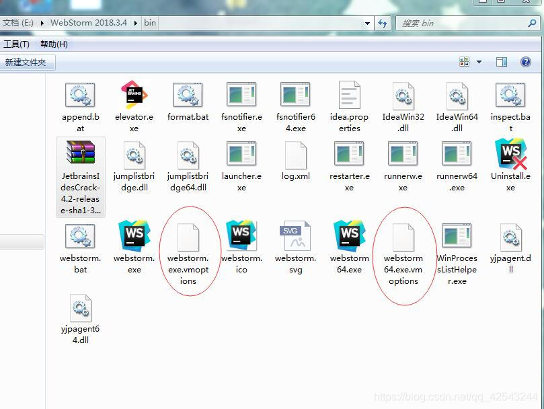Image resolution: width=544 pixels, height=409 pixels.
Task: Select the runnerw64.exe file
Action: (457, 167)
